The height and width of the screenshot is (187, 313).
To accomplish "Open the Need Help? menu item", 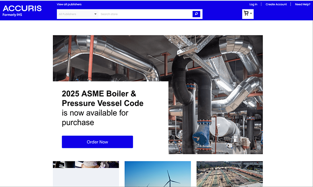I will pyautogui.click(x=302, y=4).
